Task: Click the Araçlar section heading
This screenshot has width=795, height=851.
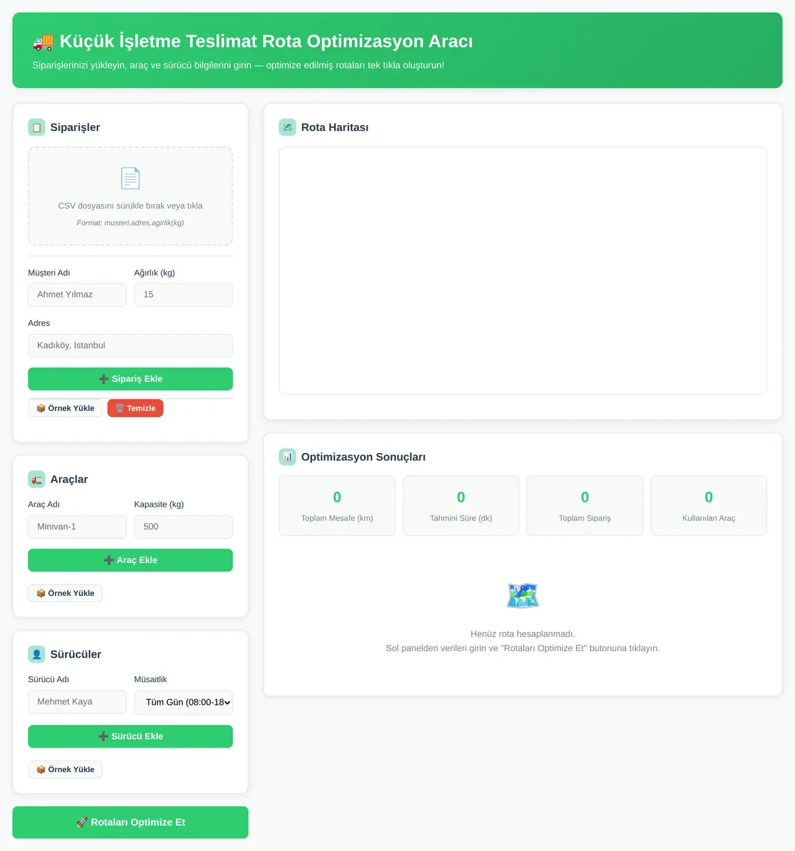Action: pos(69,479)
